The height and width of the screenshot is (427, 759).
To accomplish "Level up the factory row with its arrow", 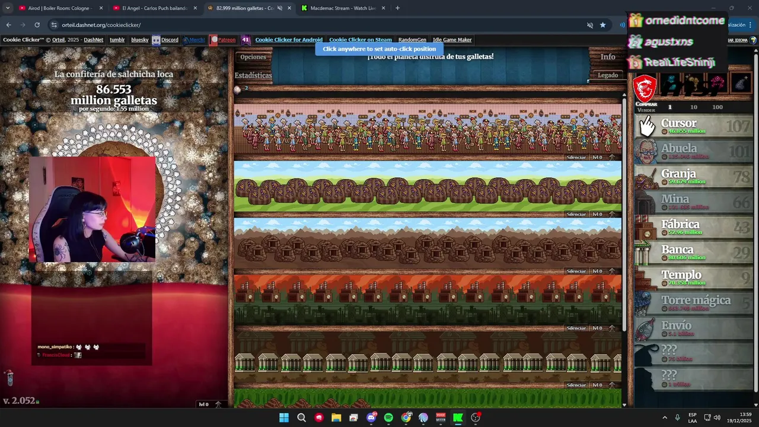I will [x=612, y=328].
